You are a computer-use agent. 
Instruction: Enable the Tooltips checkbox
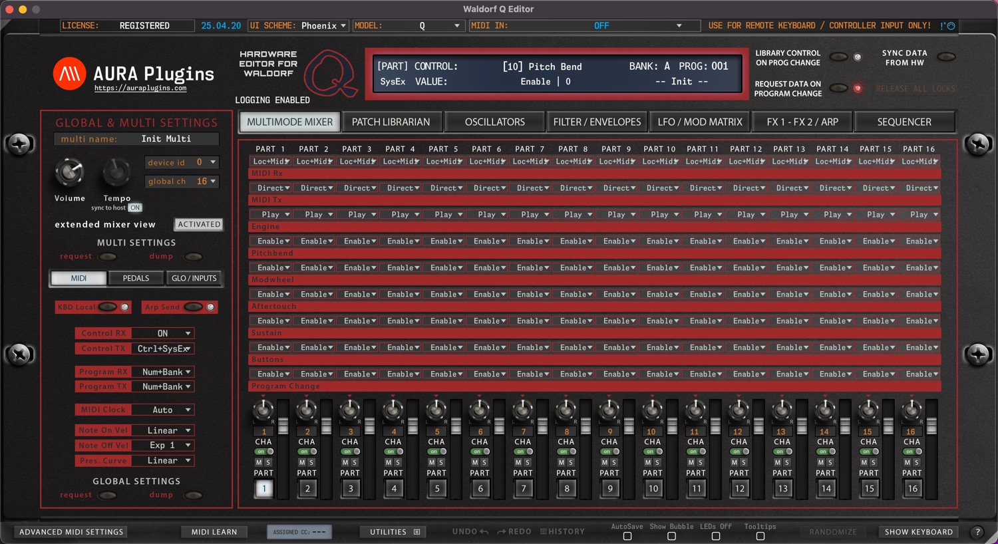click(x=760, y=536)
